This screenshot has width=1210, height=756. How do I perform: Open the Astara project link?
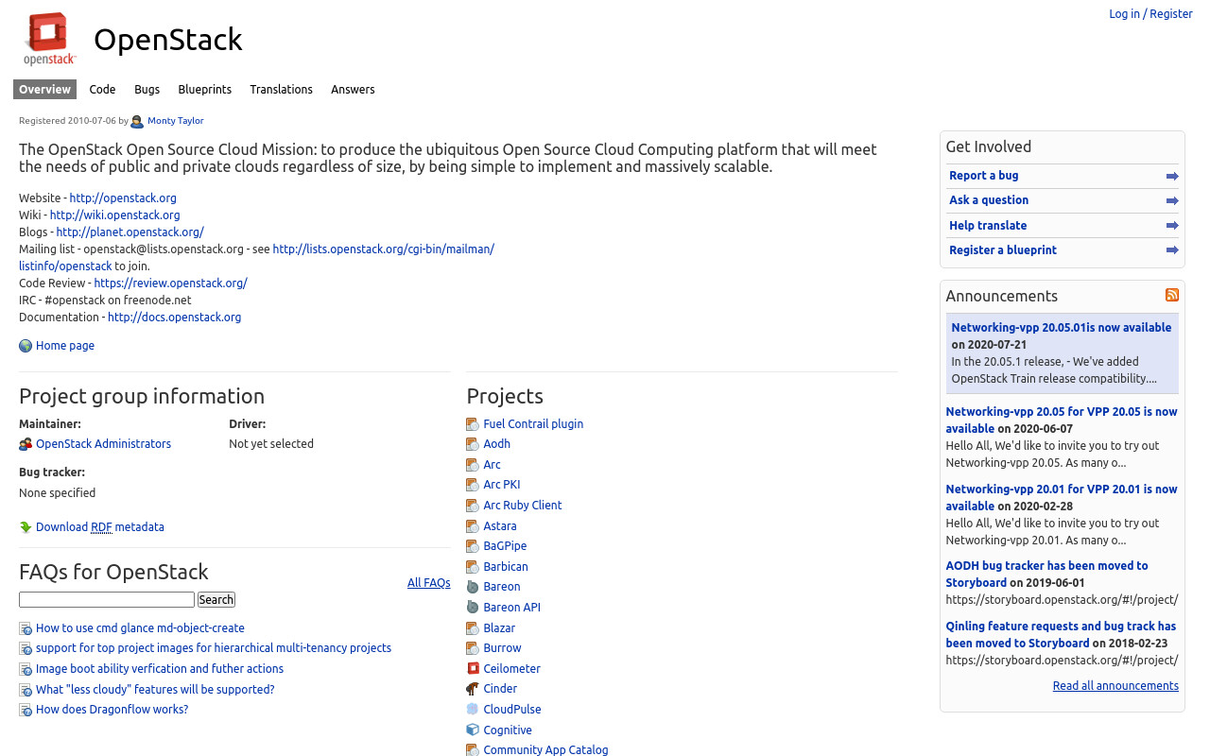point(500,526)
